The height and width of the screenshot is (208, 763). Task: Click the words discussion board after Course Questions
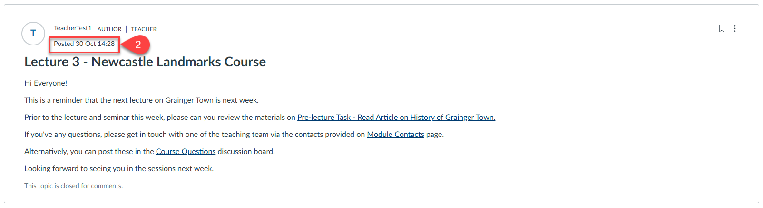click(246, 152)
